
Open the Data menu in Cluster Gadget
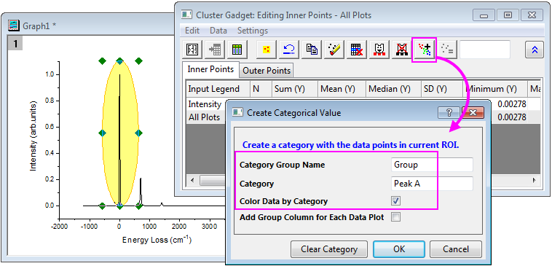tap(218, 31)
